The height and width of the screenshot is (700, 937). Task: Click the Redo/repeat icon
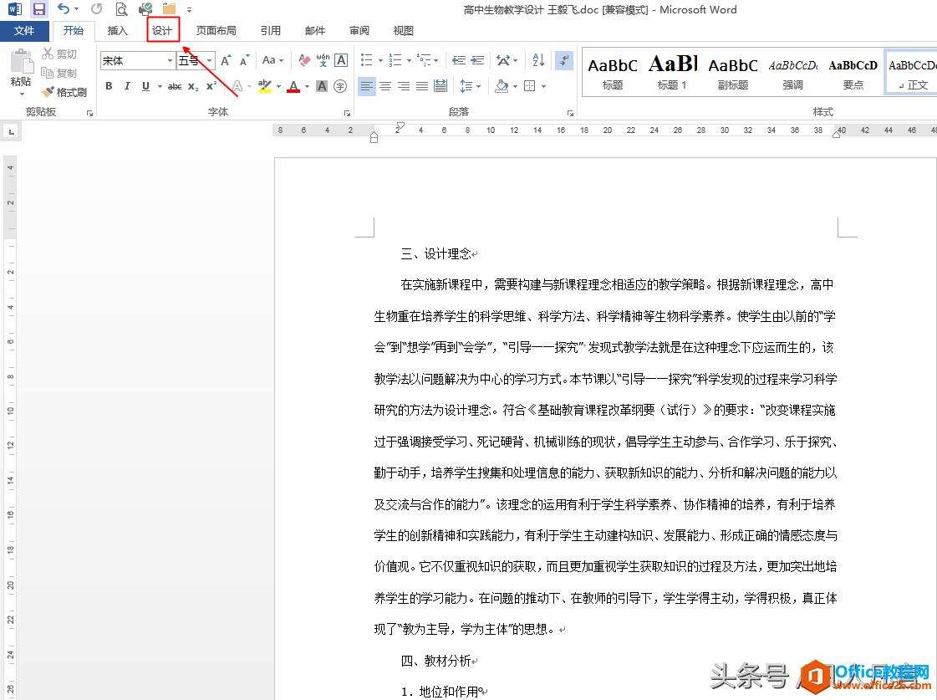[x=96, y=9]
